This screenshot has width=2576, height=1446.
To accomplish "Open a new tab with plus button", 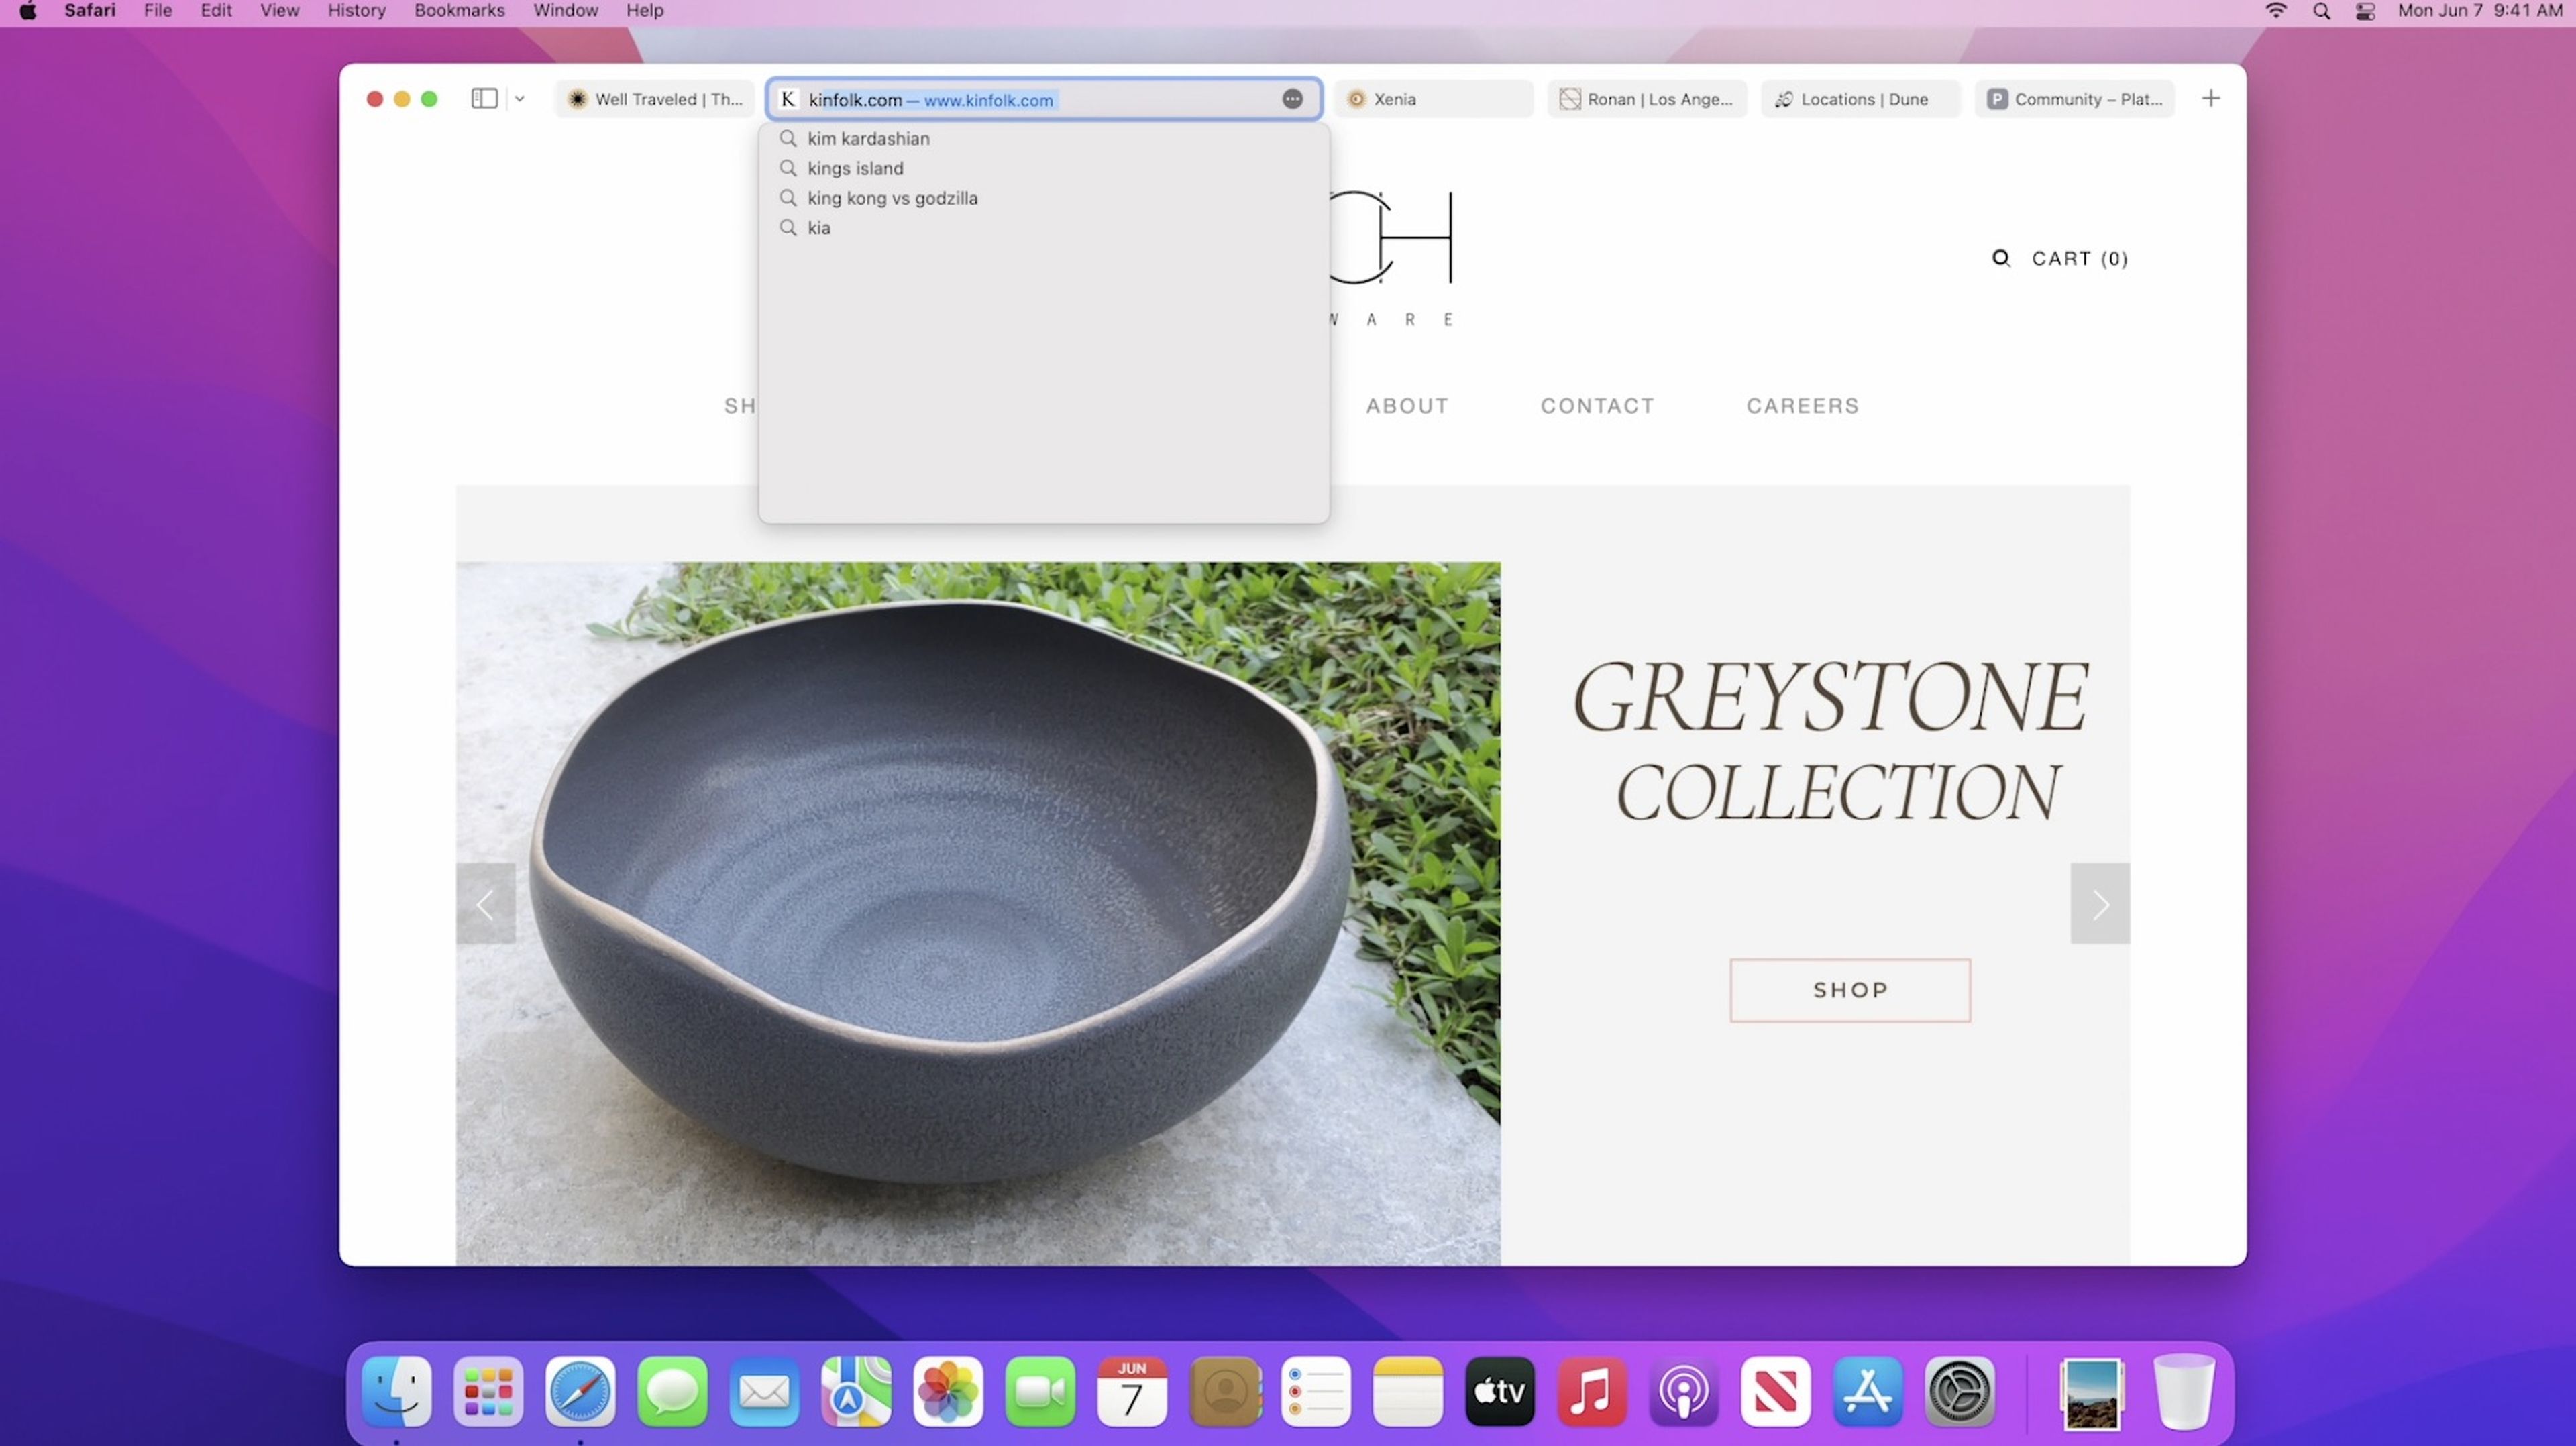I will 2211,98.
